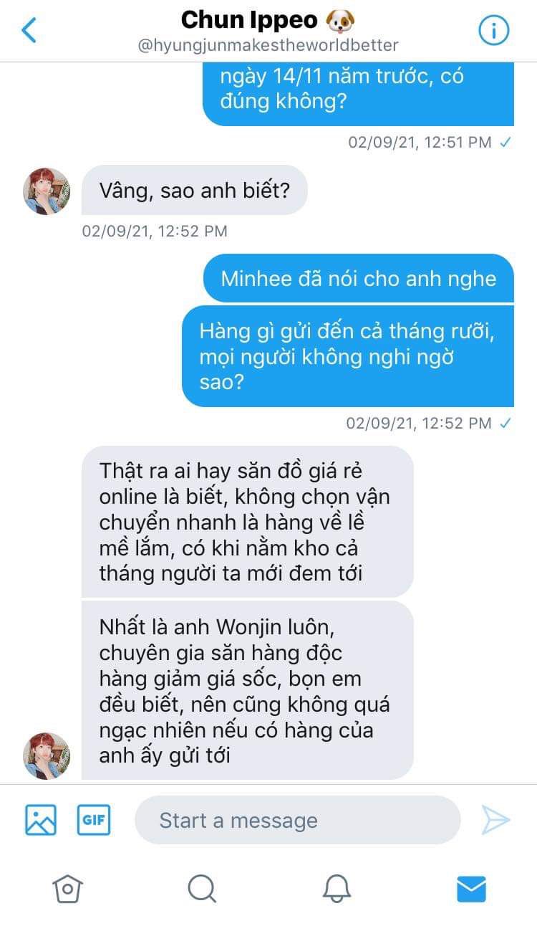Select the 'Minhee đã nói cho anh nghe' bubble
This screenshot has width=537, height=926.
pyautogui.click(x=359, y=278)
